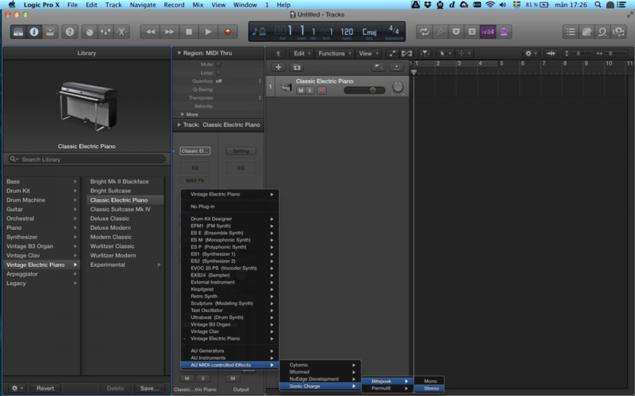Open the Mix menu in menu bar
Image resolution: width=635 pixels, height=396 pixels.
(198, 5)
